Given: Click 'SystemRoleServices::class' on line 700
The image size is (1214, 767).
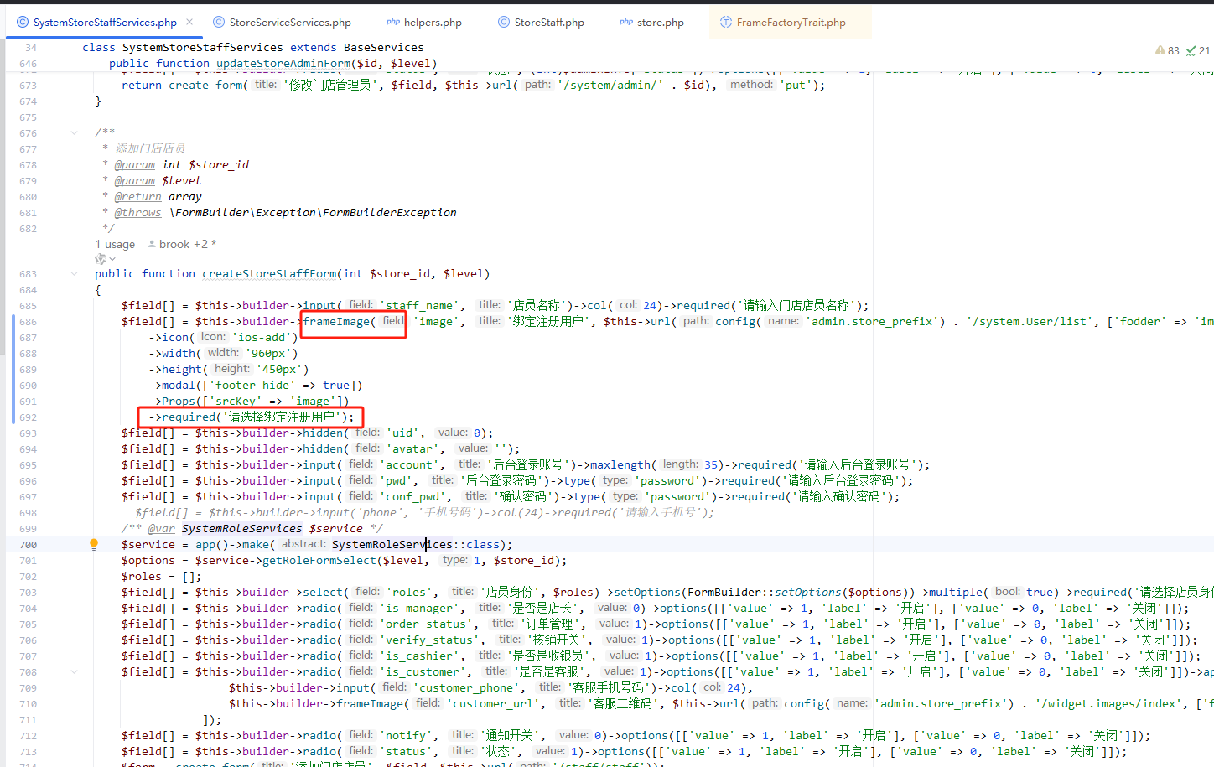Looking at the screenshot, I should pyautogui.click(x=416, y=545).
